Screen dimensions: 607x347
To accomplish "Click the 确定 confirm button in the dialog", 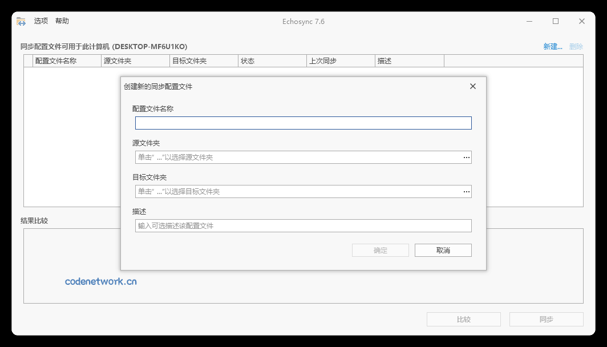I will 380,250.
